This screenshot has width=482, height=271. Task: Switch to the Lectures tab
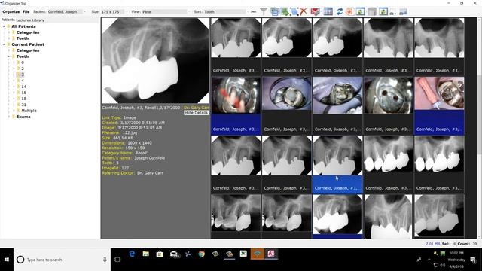[x=23, y=20]
